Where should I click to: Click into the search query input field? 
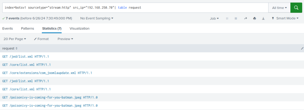point(135,8)
